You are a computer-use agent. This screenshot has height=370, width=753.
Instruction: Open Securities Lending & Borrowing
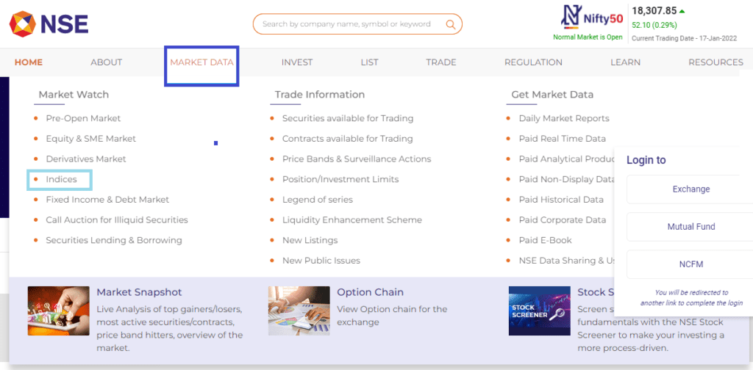114,240
